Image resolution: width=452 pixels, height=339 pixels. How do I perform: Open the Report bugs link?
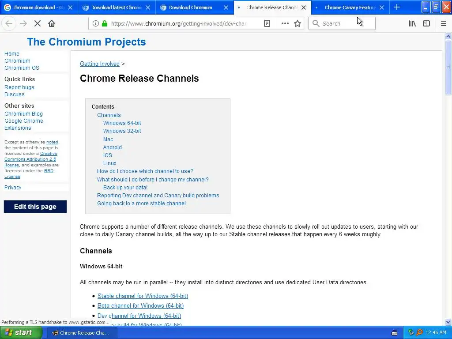[x=19, y=87]
